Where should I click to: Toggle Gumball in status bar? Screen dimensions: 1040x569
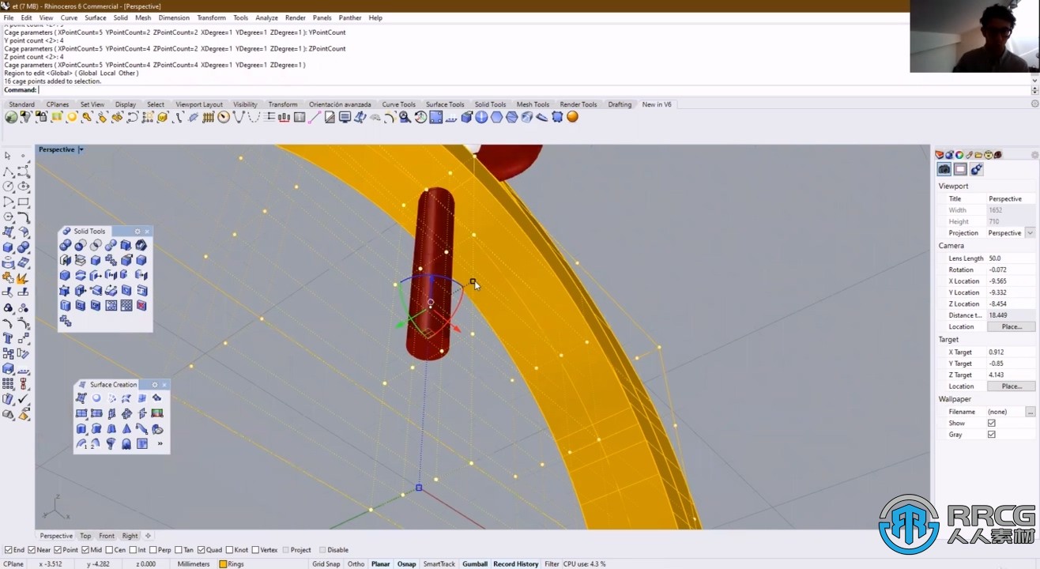(x=475, y=564)
